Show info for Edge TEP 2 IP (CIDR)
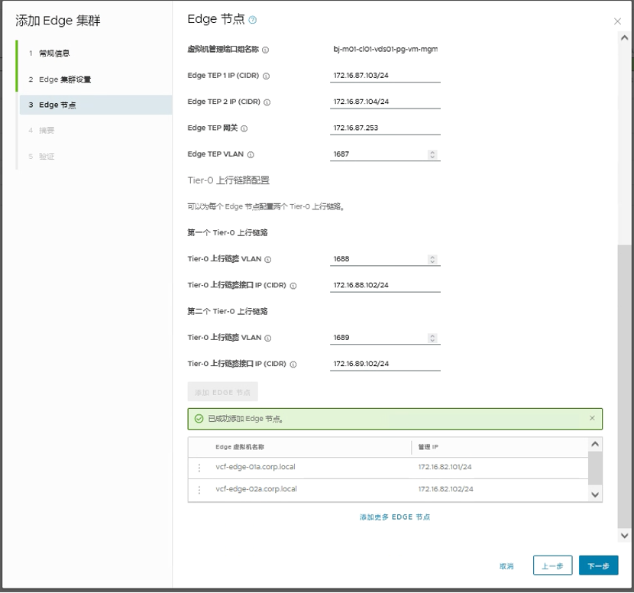The height and width of the screenshot is (593, 634). pyautogui.click(x=267, y=102)
